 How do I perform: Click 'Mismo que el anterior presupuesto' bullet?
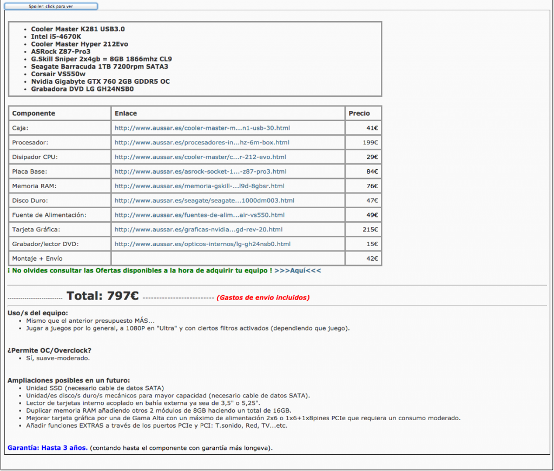[x=90, y=321]
